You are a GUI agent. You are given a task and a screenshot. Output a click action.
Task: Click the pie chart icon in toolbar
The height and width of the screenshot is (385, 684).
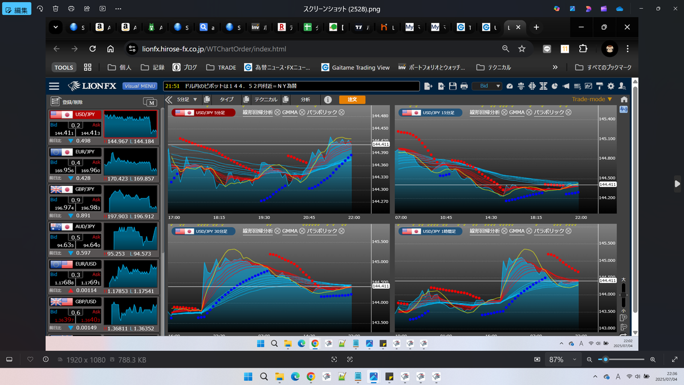click(553, 86)
